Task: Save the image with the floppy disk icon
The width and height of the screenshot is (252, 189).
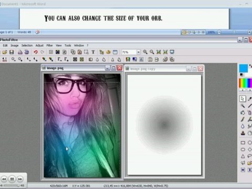Action: click(12, 52)
